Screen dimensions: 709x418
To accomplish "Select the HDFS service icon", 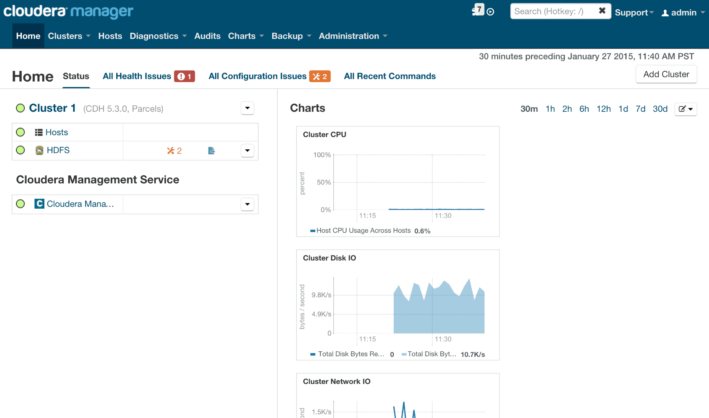I will pos(39,150).
